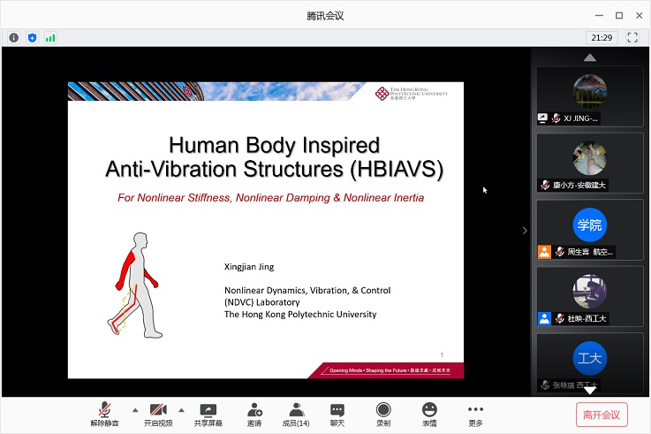The image size is (651, 434).
Task: Click the Leave Meeting (离开会议) button
Action: (602, 414)
